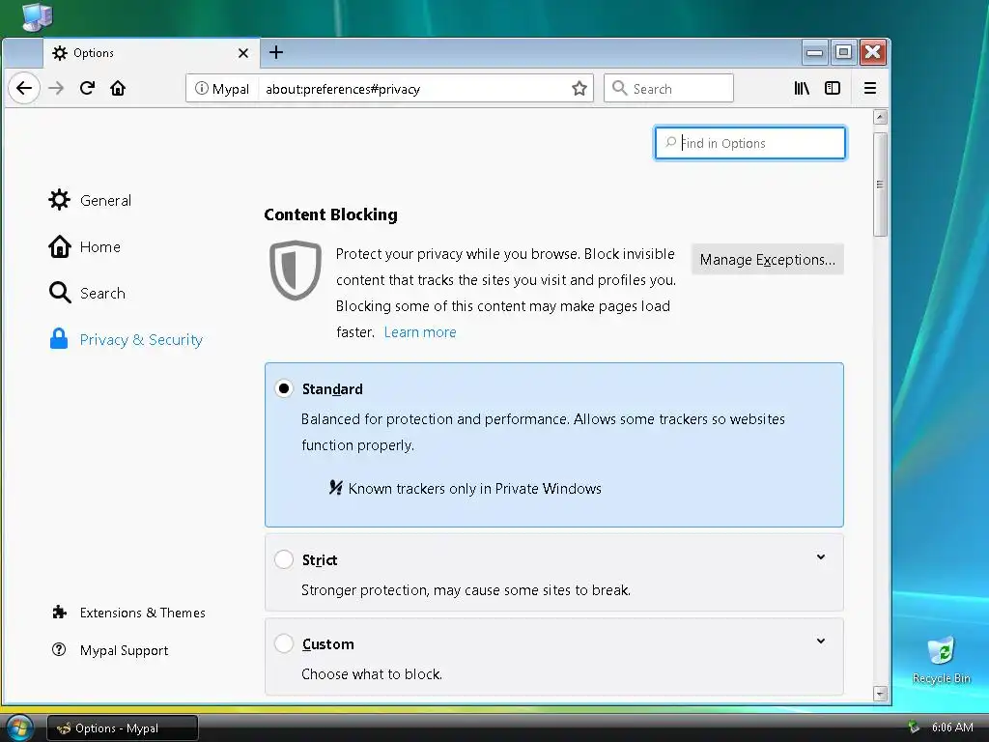Image resolution: width=989 pixels, height=742 pixels.
Task: Click the Mypal Support question mark icon
Action: click(59, 649)
